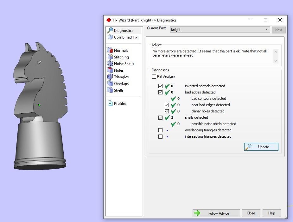This screenshot has height=222, width=293.
Task: Click green checkmark beside inverted normals
Action: point(167,86)
